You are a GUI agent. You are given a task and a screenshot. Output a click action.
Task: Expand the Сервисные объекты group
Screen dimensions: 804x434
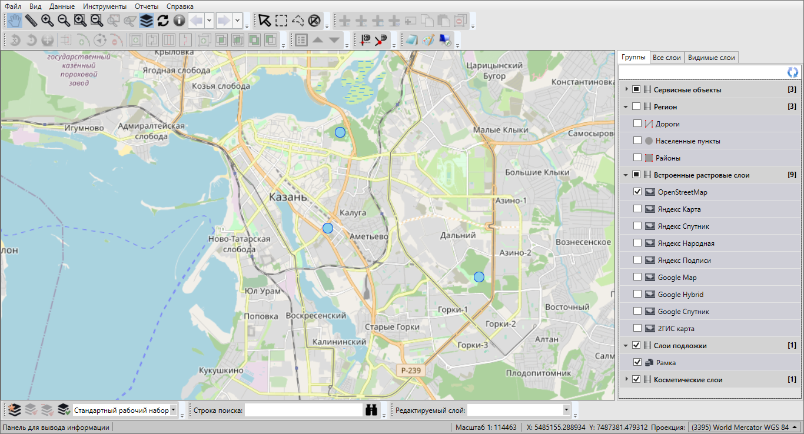[626, 89]
